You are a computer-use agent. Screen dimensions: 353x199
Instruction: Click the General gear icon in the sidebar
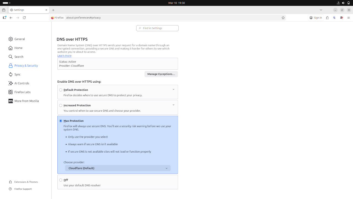click(10, 39)
